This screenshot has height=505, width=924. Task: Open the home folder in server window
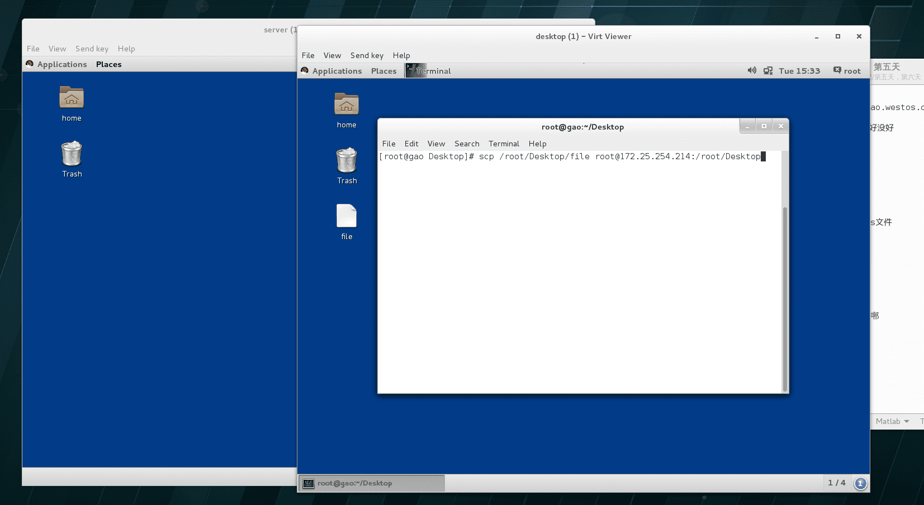tap(72, 98)
